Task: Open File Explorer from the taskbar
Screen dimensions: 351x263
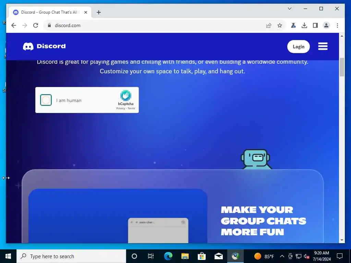Action: point(185,256)
